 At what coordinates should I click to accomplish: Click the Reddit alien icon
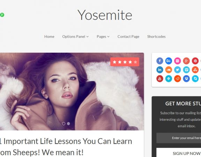point(177,78)
